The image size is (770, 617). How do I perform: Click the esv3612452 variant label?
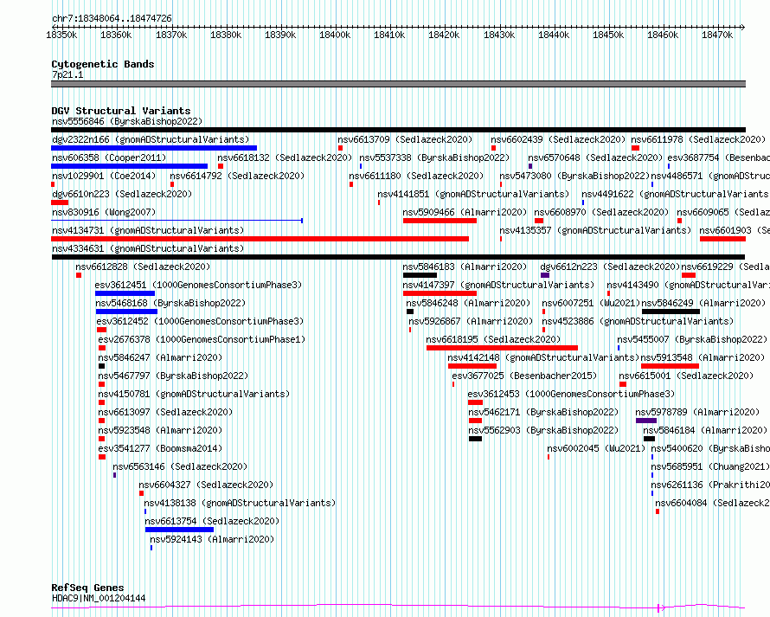(200, 321)
